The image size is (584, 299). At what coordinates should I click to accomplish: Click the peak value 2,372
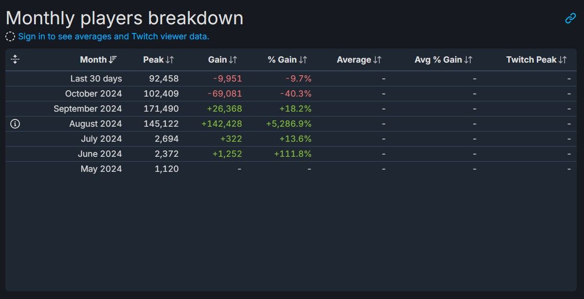coord(166,154)
